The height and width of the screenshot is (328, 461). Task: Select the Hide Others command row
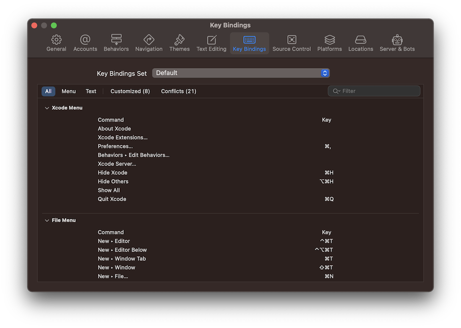(x=230, y=181)
